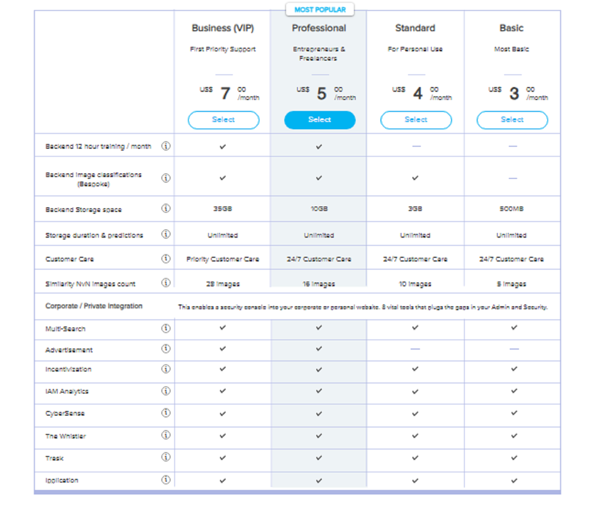Click the MOST POPULAR badge
The width and height of the screenshot is (595, 511).
tap(320, 10)
